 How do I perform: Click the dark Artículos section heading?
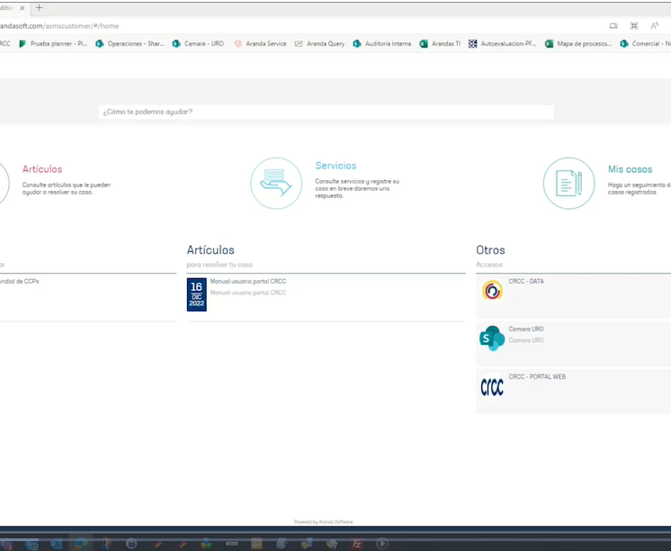coord(210,249)
